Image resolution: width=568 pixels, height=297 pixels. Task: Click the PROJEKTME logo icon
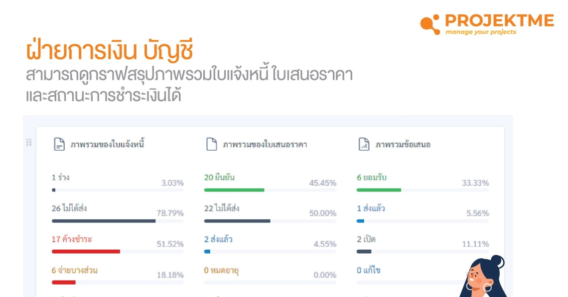click(430, 24)
